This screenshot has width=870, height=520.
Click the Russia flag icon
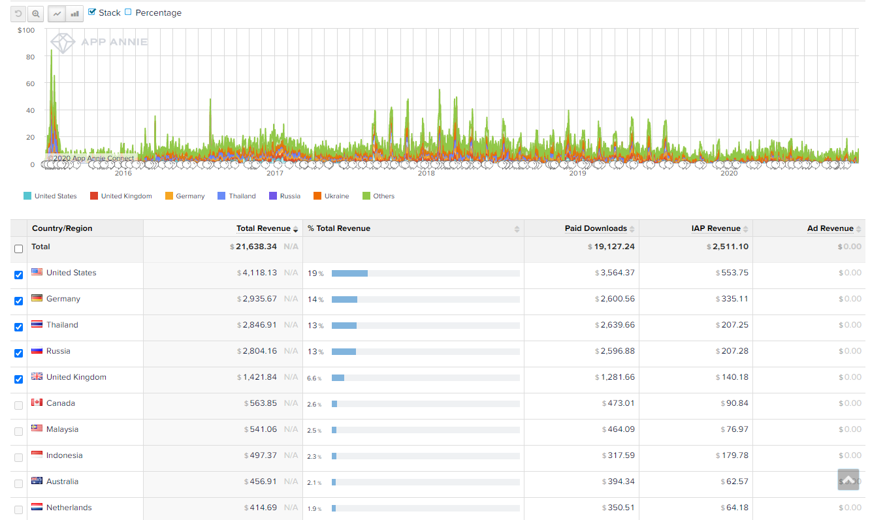click(37, 350)
